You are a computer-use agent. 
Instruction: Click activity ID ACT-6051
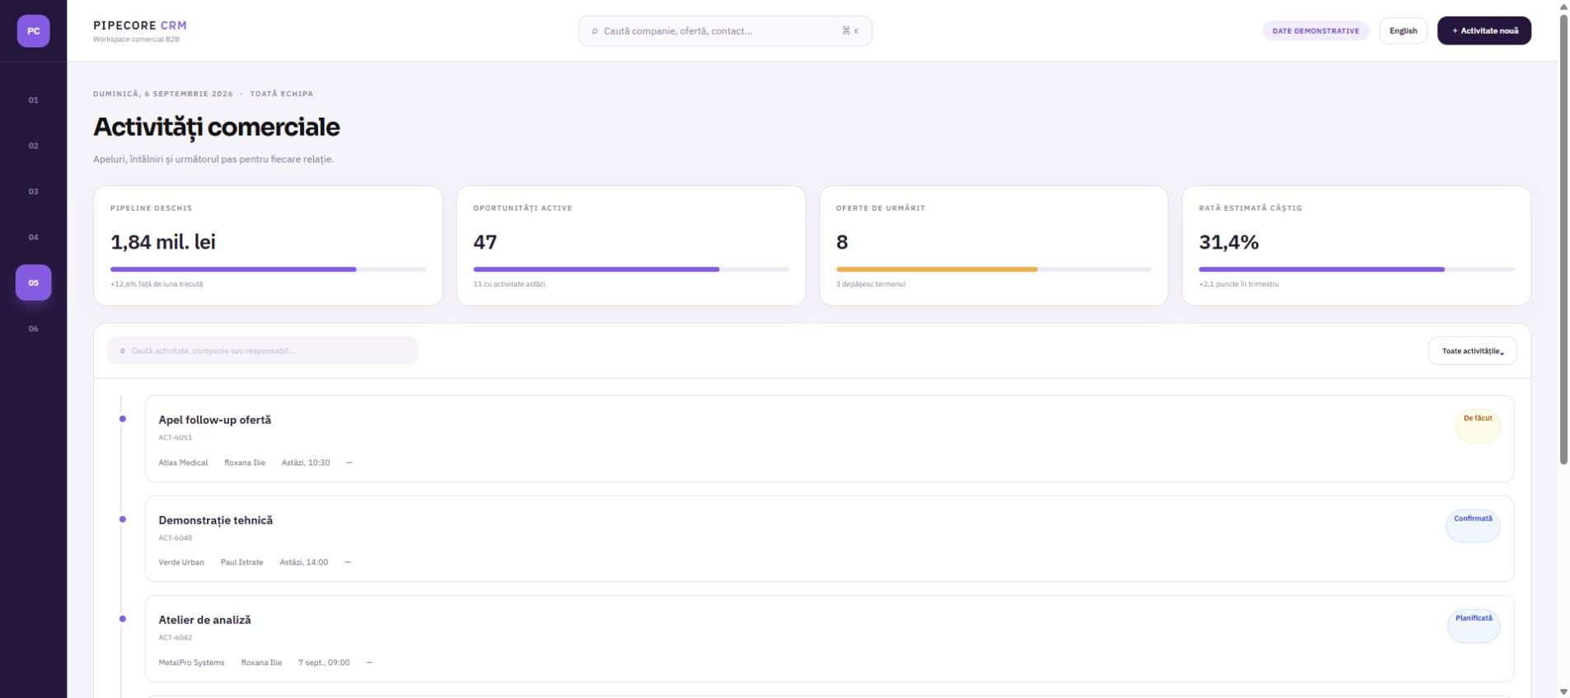(x=175, y=438)
